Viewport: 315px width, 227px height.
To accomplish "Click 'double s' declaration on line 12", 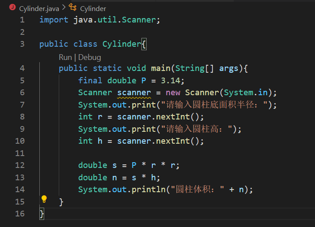I will [x=98, y=165].
